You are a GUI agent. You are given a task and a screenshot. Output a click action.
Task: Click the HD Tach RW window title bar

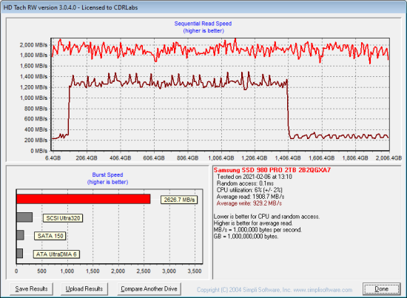point(203,7)
